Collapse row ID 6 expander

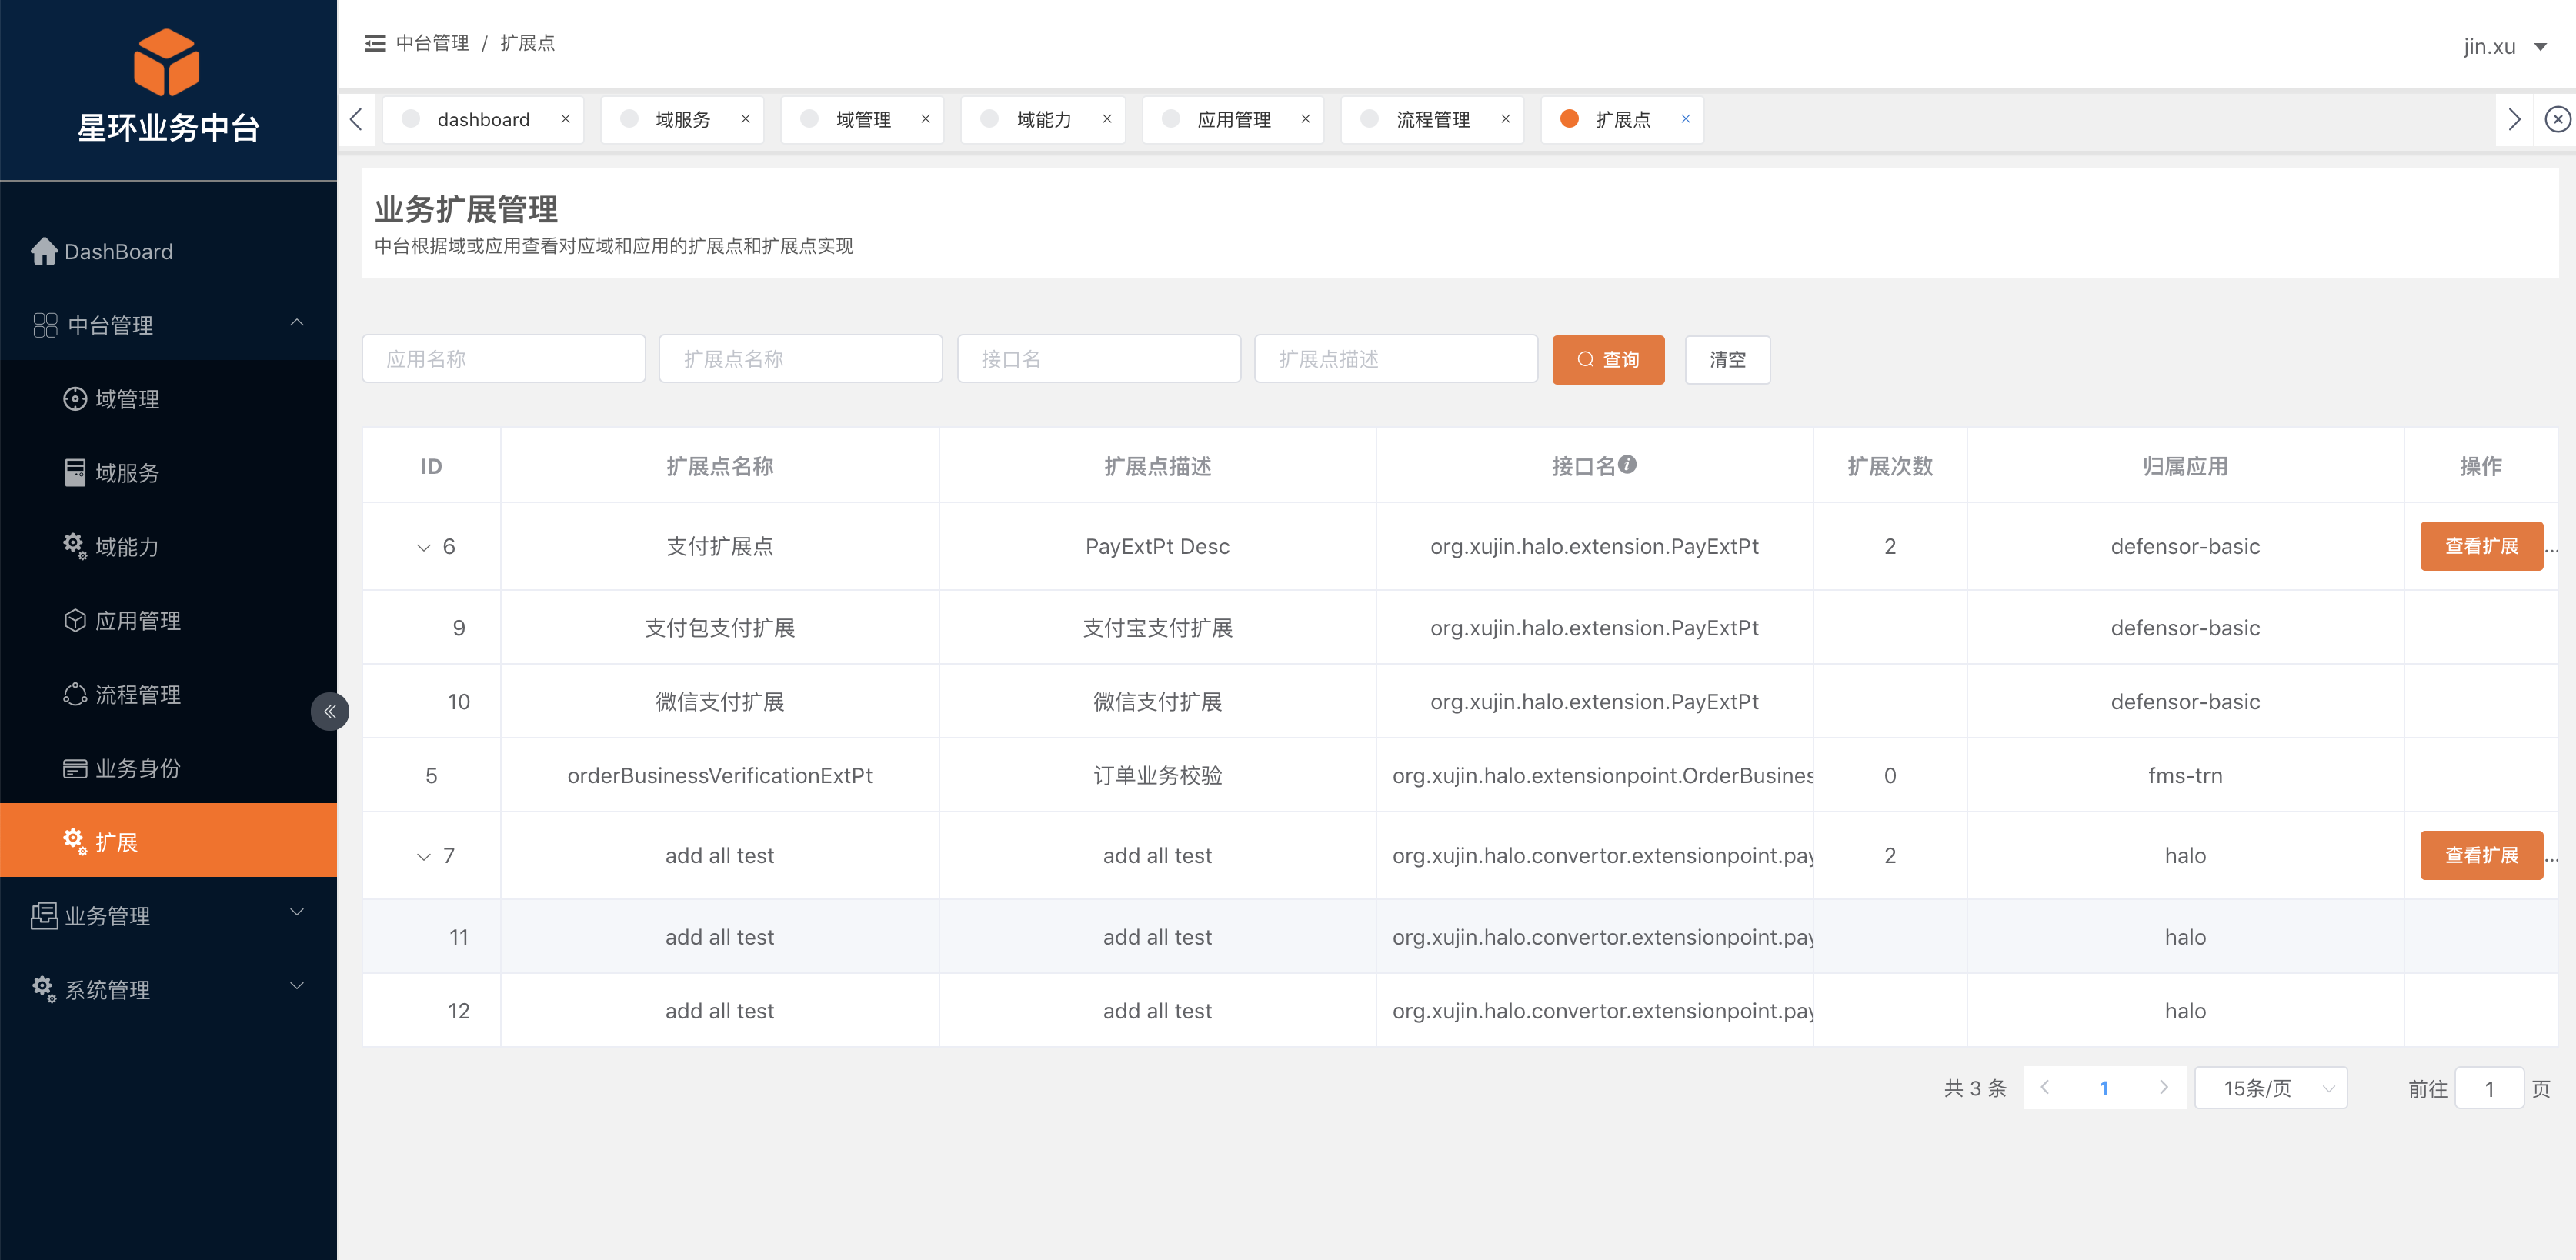pos(423,547)
